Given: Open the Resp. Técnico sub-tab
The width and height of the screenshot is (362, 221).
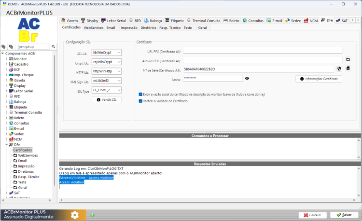Looking at the screenshot, I should point(170,28).
